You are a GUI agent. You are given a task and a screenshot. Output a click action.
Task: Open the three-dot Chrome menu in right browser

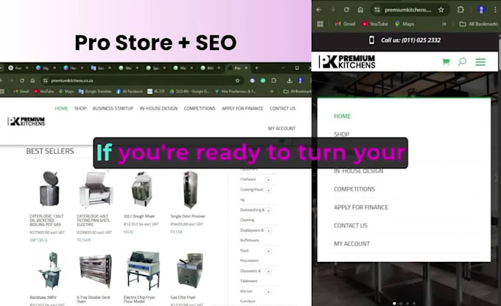496,10
